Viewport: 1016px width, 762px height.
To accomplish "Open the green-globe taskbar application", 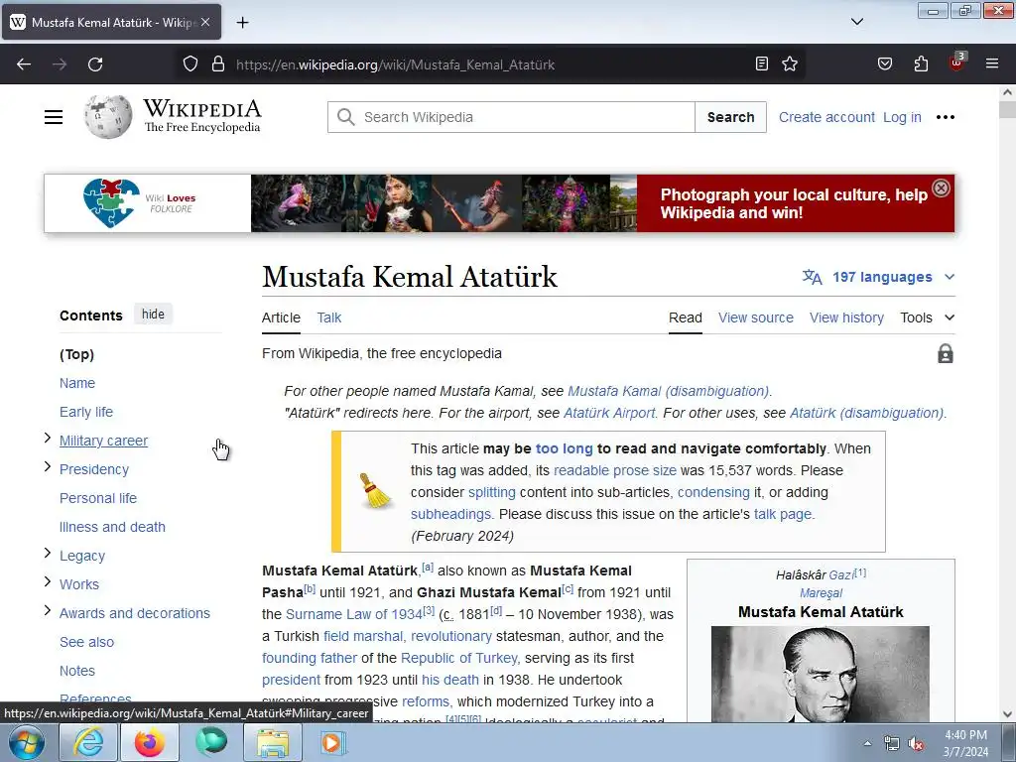I will (211, 742).
